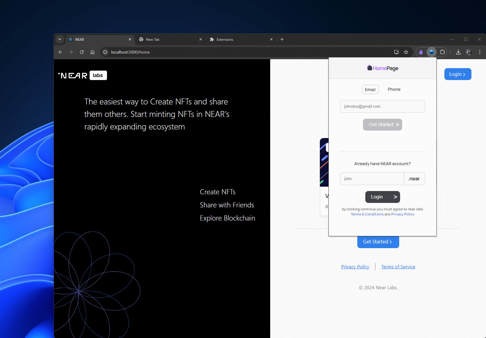The width and height of the screenshot is (486, 338).
Task: Focus the johndoe@gmail.com email field
Action: [383, 106]
